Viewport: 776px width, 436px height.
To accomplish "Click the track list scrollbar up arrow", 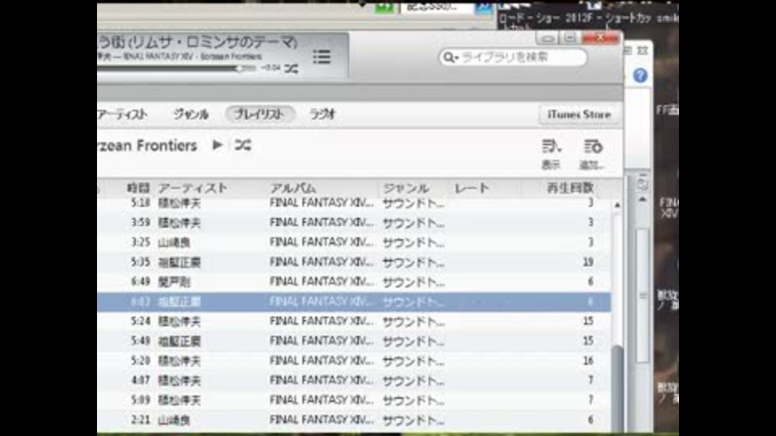I will pyautogui.click(x=617, y=204).
